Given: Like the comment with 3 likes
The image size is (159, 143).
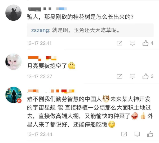Looking at the screenshot, I should pyautogui.click(x=145, y=76).
